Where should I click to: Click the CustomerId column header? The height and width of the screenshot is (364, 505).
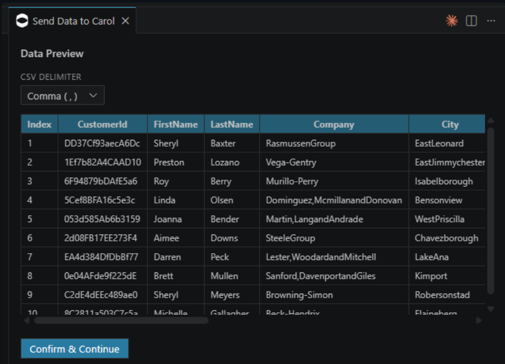point(103,124)
